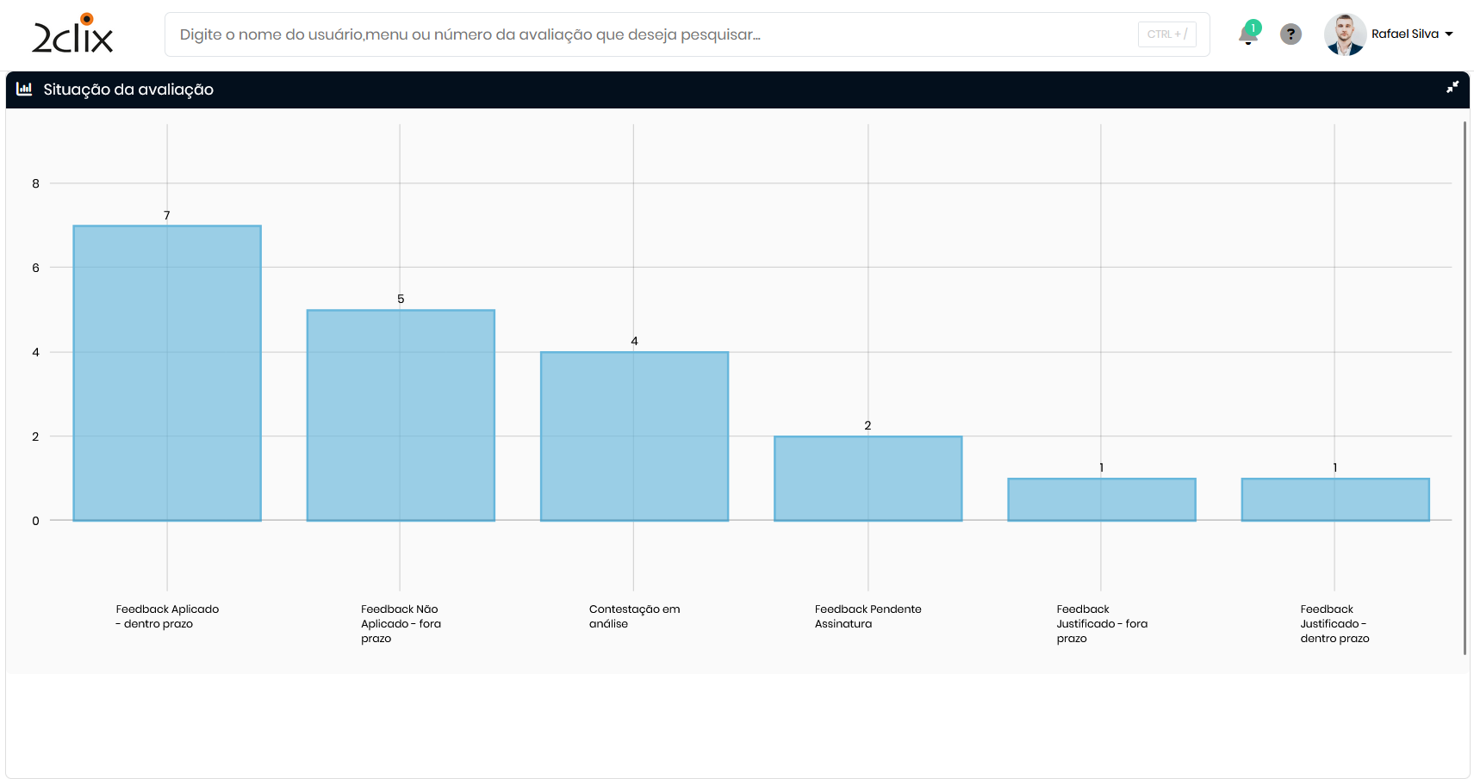Open the help question mark icon
Screen dimensions: 1474x779
click(1290, 34)
